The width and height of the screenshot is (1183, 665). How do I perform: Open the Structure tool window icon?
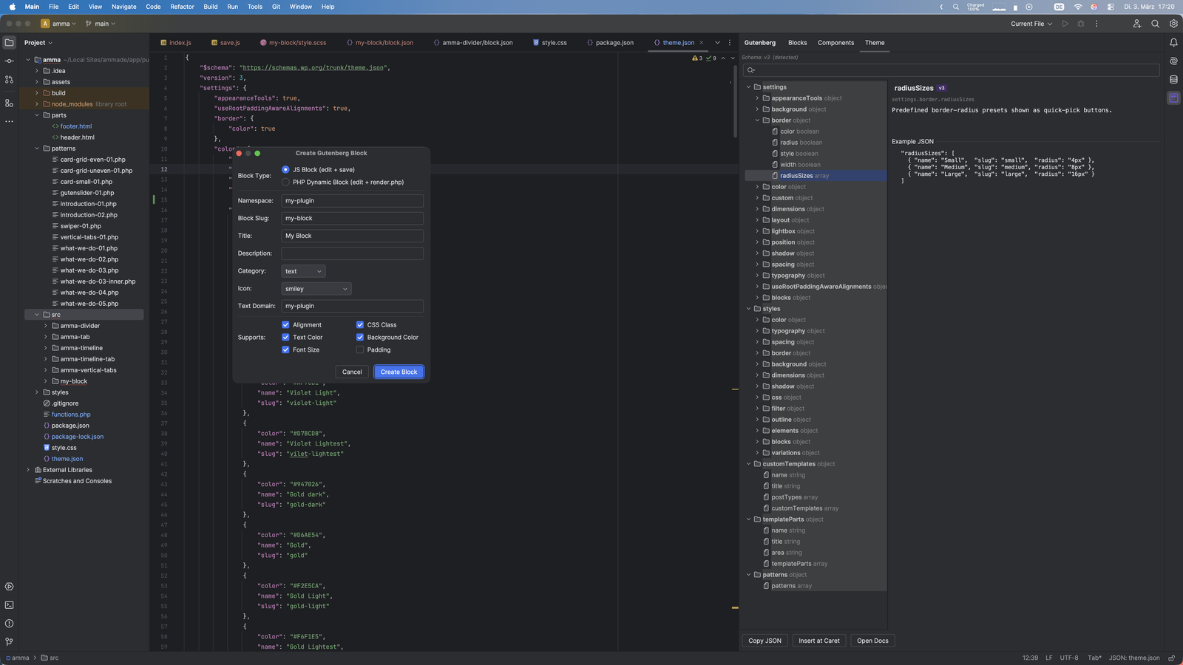pos(9,103)
